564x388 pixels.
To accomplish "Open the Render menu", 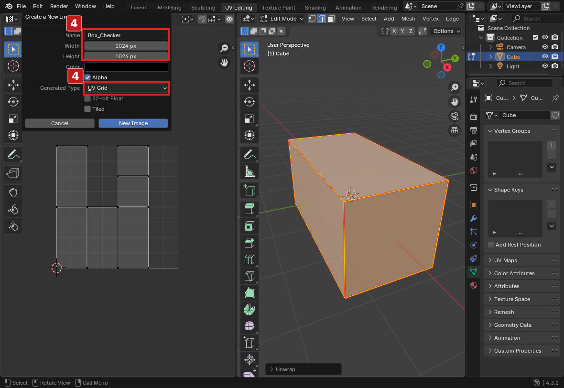I will coord(59,6).
